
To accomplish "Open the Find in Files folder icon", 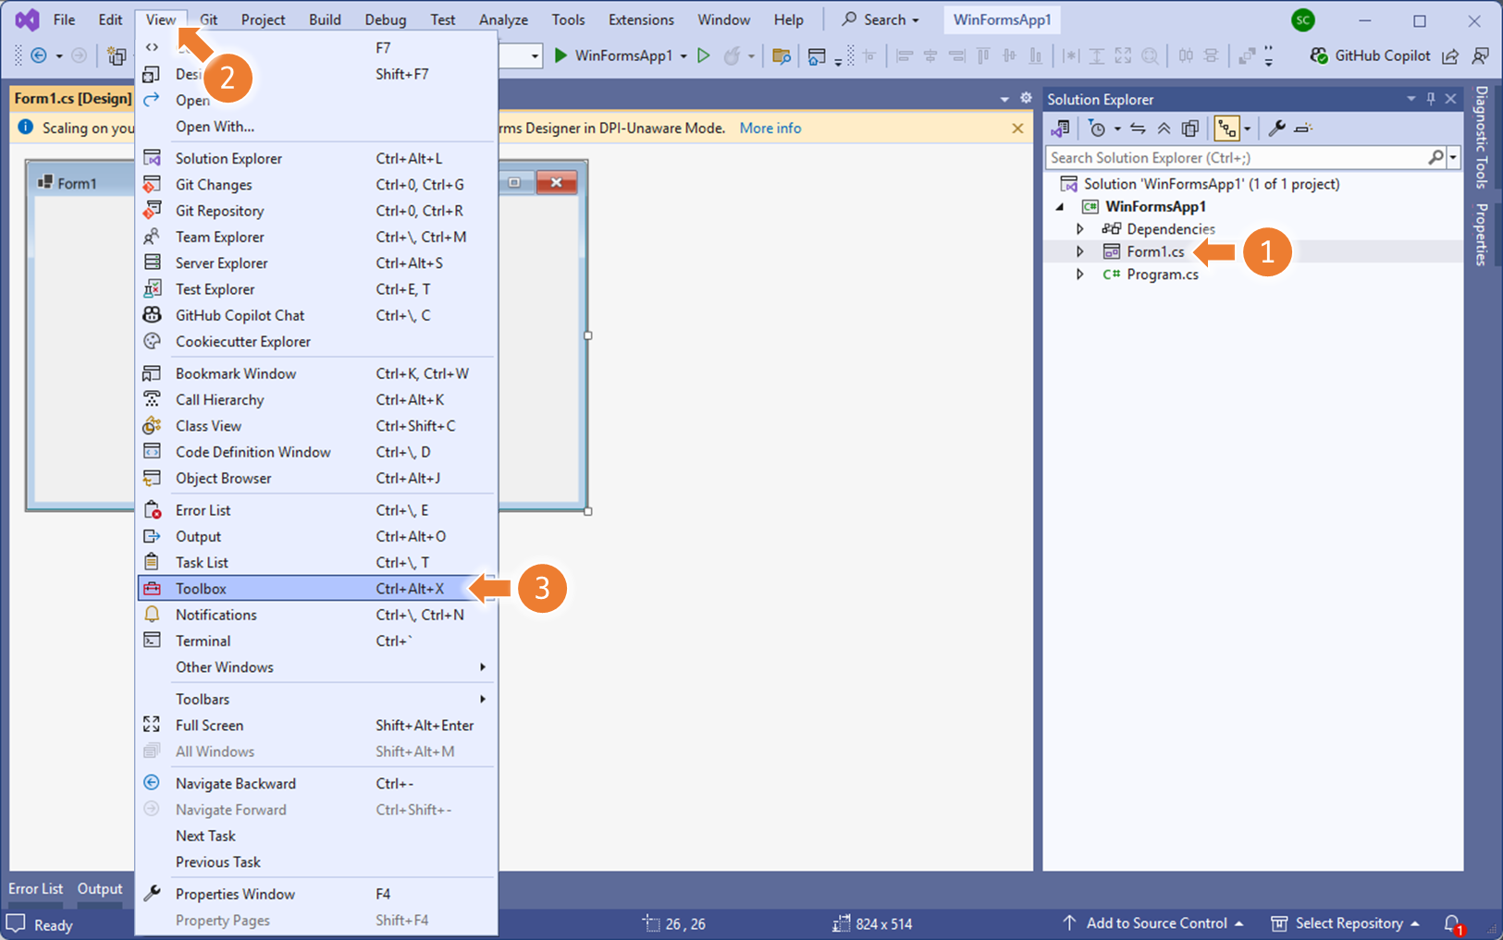I will pyautogui.click(x=782, y=56).
